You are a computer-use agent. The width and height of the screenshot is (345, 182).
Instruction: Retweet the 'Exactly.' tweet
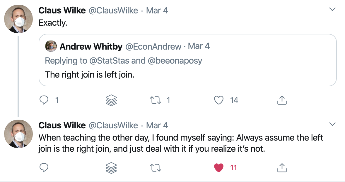pyautogui.click(x=156, y=100)
